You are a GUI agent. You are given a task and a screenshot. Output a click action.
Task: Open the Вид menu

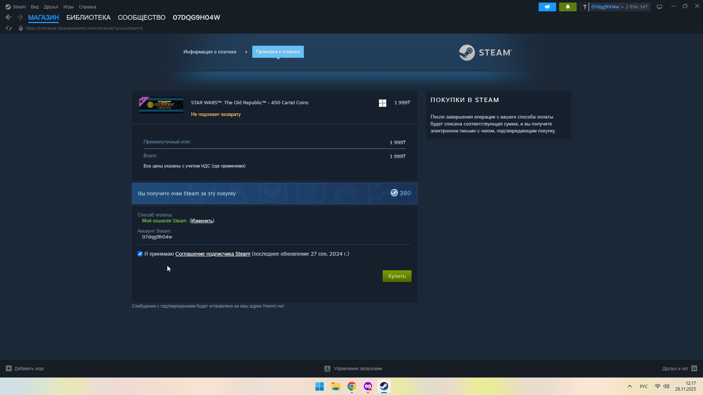[x=35, y=7]
